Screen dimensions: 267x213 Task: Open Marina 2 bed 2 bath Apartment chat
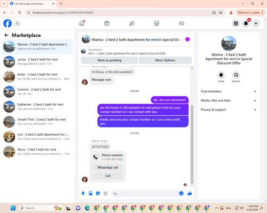(37, 46)
